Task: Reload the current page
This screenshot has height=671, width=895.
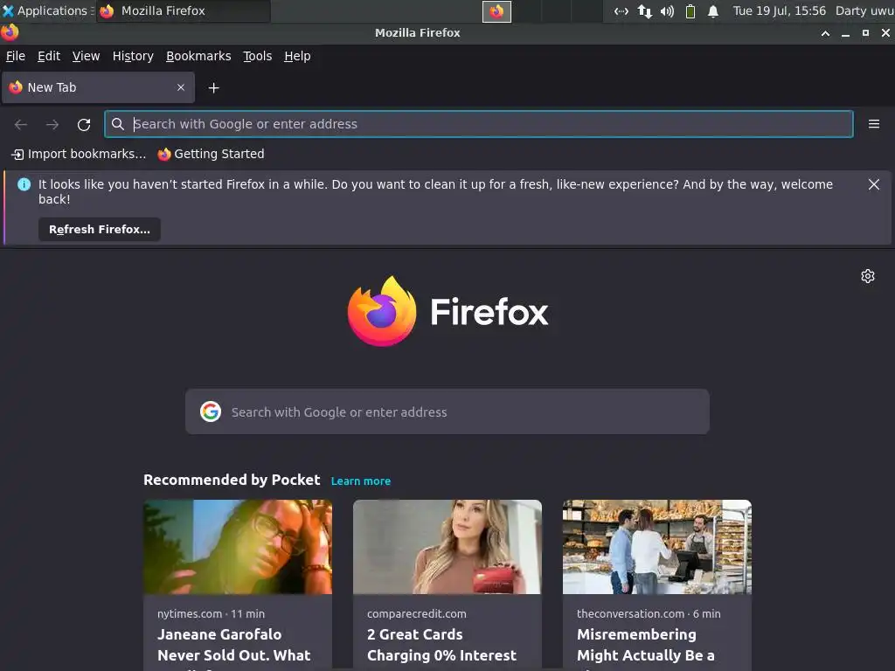Action: (84, 124)
